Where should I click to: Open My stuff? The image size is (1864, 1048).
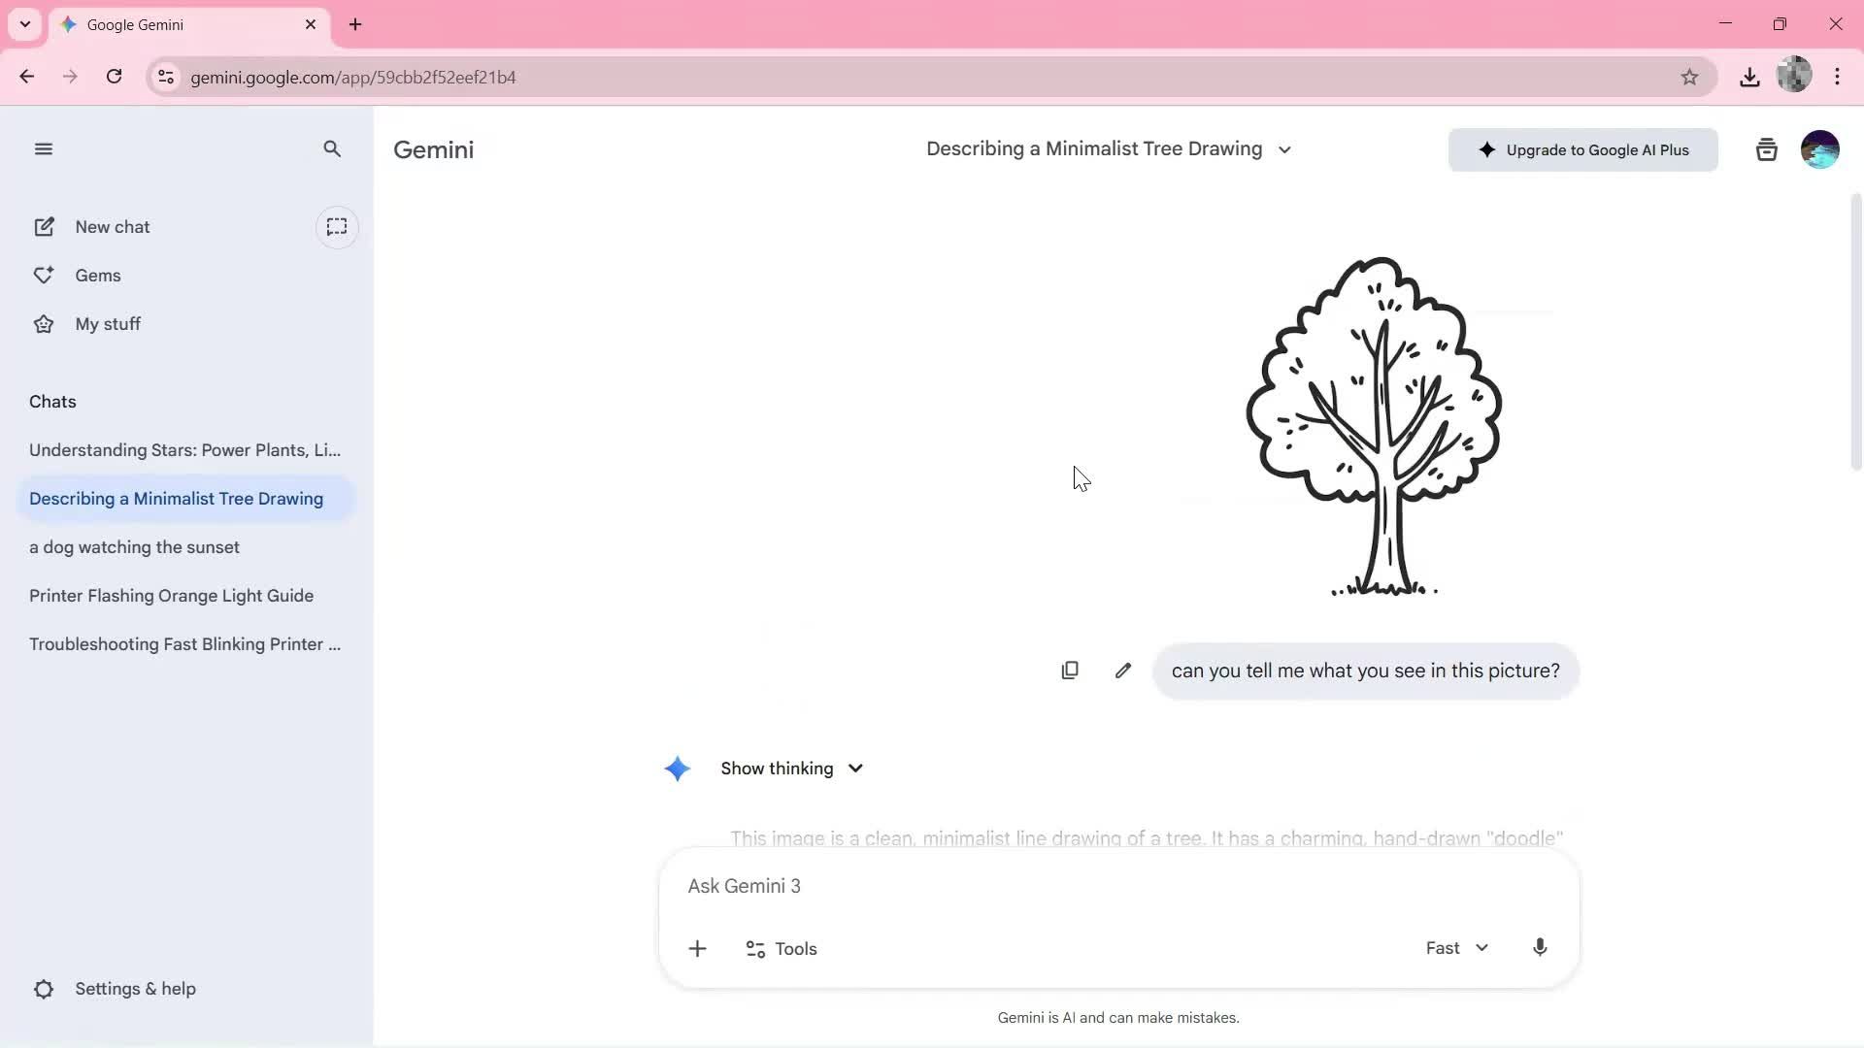click(108, 323)
